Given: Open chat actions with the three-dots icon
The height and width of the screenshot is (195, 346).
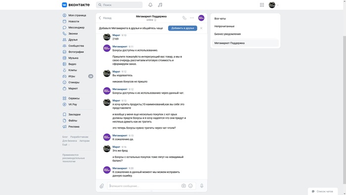Looking at the screenshot, I should point(192,18).
